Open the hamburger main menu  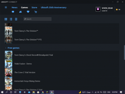pos(6,7)
